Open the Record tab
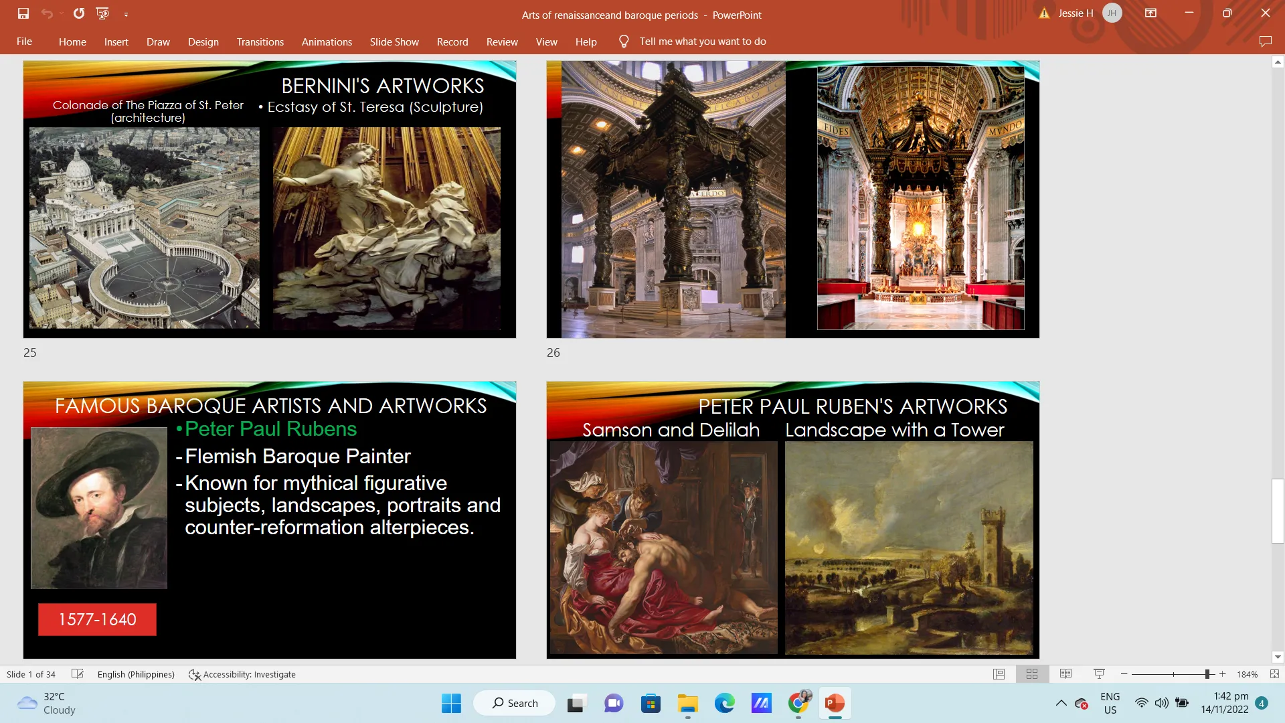This screenshot has width=1285, height=723. [452, 42]
